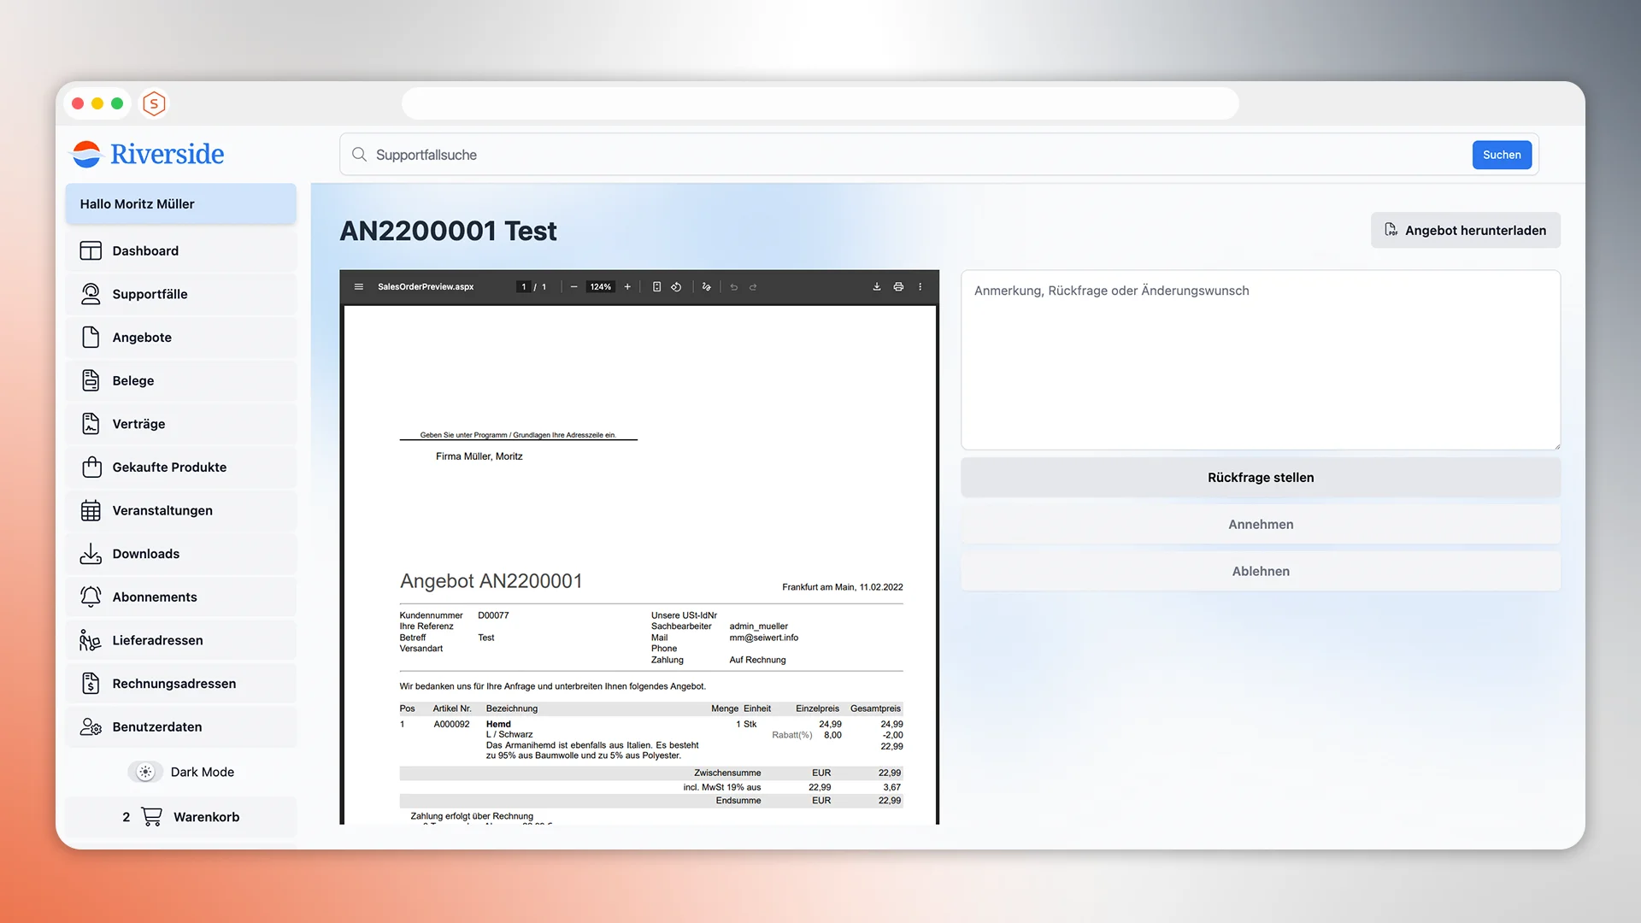Click Angebot herunterladen button
The image size is (1641, 923).
[x=1465, y=231]
